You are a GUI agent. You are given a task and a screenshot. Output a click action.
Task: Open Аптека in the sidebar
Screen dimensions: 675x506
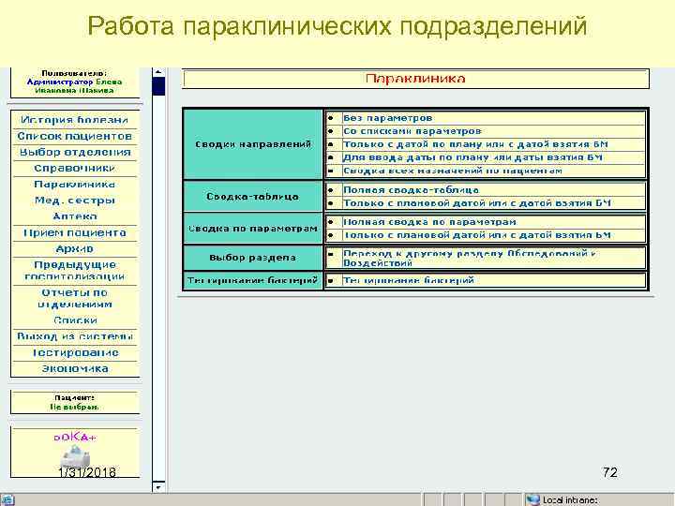pos(74,216)
